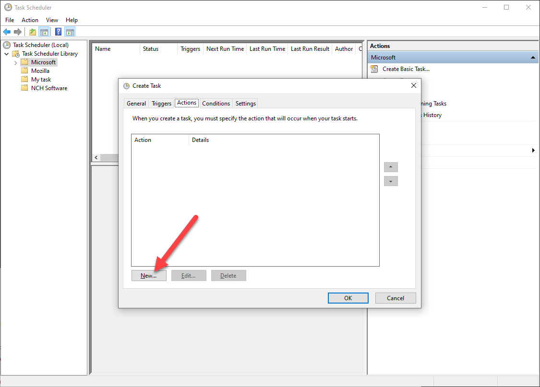Image resolution: width=540 pixels, height=387 pixels.
Task: Click the Next Run Time column header
Action: (225, 49)
